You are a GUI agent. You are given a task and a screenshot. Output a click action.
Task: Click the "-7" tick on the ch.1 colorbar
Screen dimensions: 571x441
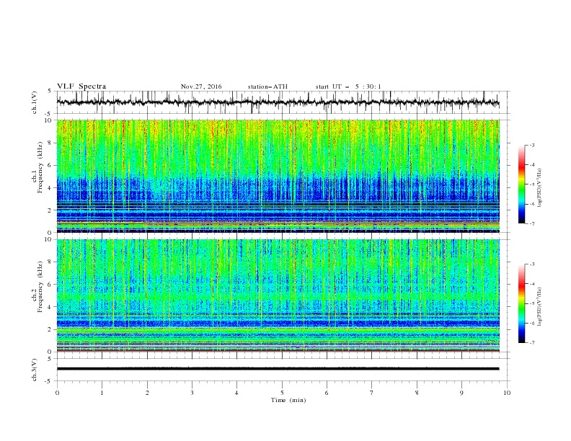click(x=532, y=223)
